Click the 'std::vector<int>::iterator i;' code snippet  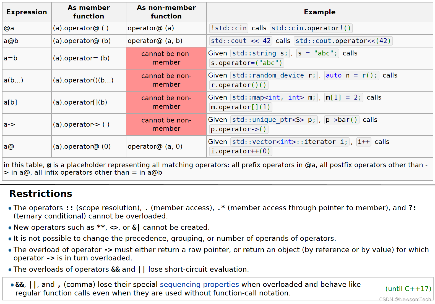[290, 142]
